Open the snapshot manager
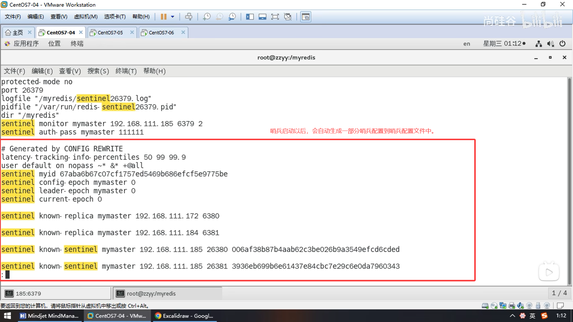 (232, 17)
